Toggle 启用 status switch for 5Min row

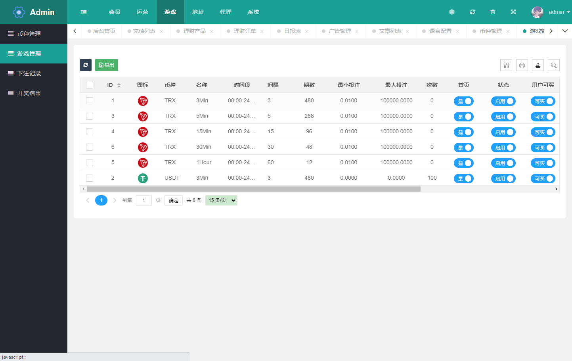pos(503,117)
